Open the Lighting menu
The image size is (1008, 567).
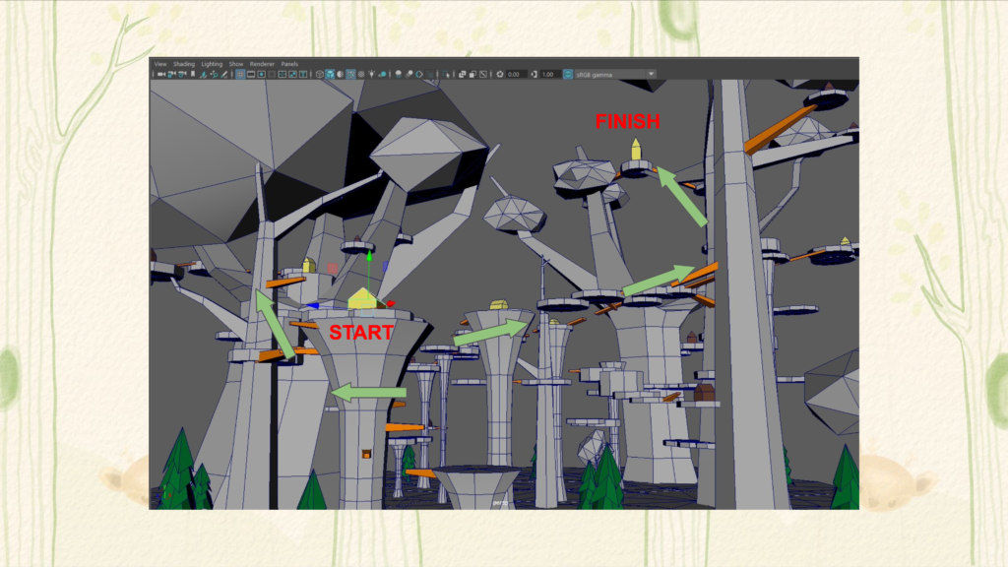tap(212, 64)
